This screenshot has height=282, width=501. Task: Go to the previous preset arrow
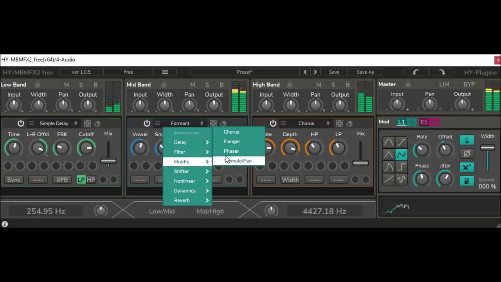click(x=305, y=72)
